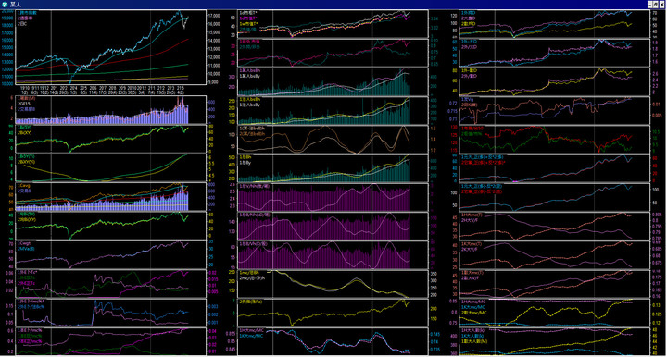Select the right chart with yellow line and 2–2.6 scale

(x=555, y=81)
